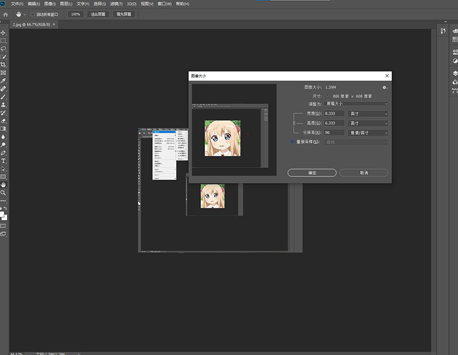Click the foreground color swatch
The height and width of the screenshot is (355, 458).
click(2, 214)
